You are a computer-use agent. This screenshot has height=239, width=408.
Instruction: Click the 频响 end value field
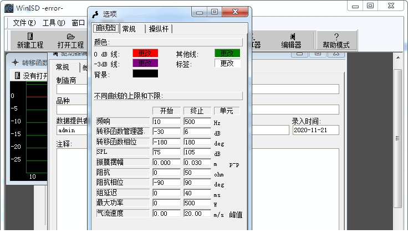point(197,122)
